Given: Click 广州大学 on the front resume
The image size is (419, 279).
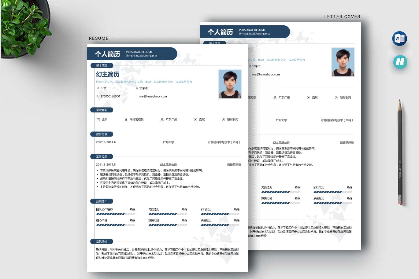Looking at the screenshot, I should (x=169, y=142).
